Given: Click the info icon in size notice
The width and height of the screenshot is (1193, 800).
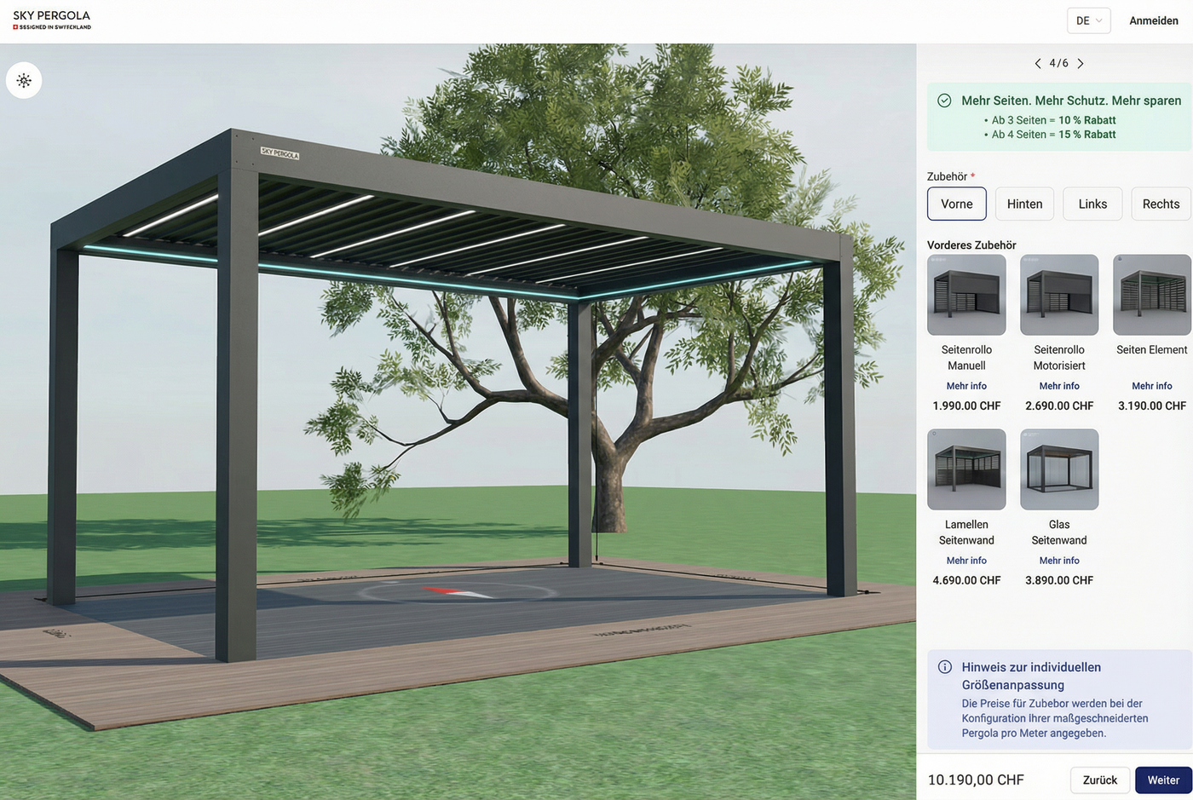Looking at the screenshot, I should click(944, 667).
